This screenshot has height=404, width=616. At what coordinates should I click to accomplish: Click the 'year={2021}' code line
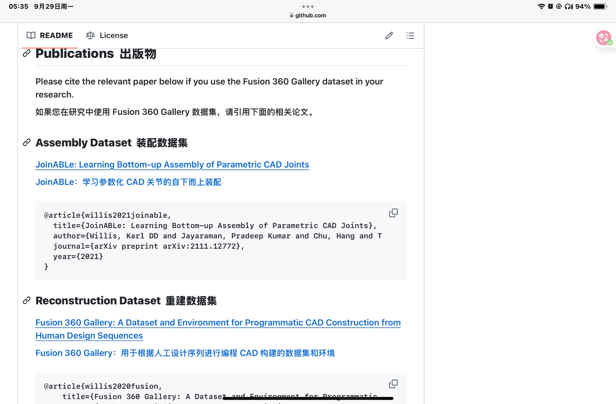(x=78, y=256)
